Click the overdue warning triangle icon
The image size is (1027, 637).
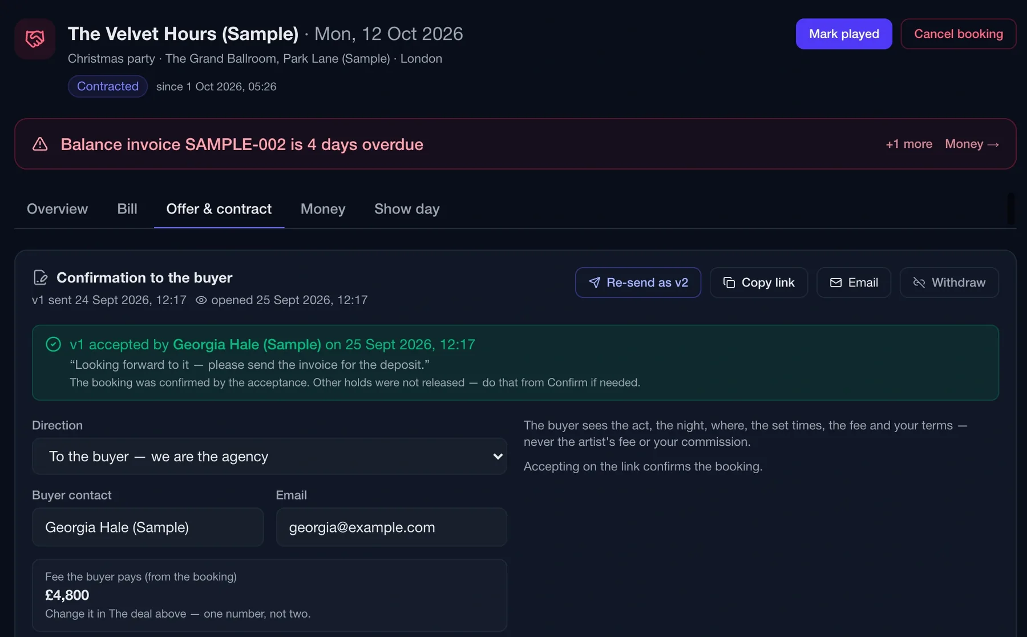[40, 144]
